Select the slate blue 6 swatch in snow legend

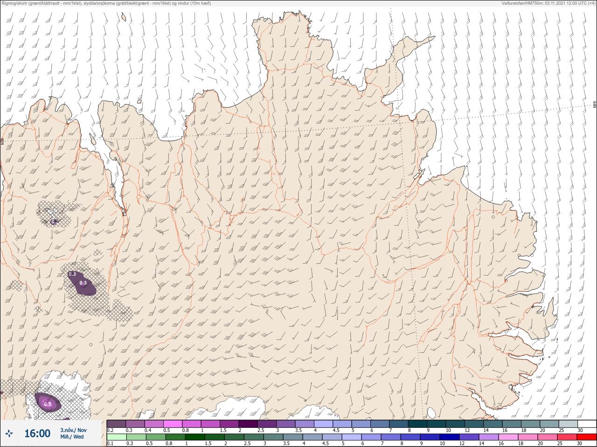(x=380, y=424)
